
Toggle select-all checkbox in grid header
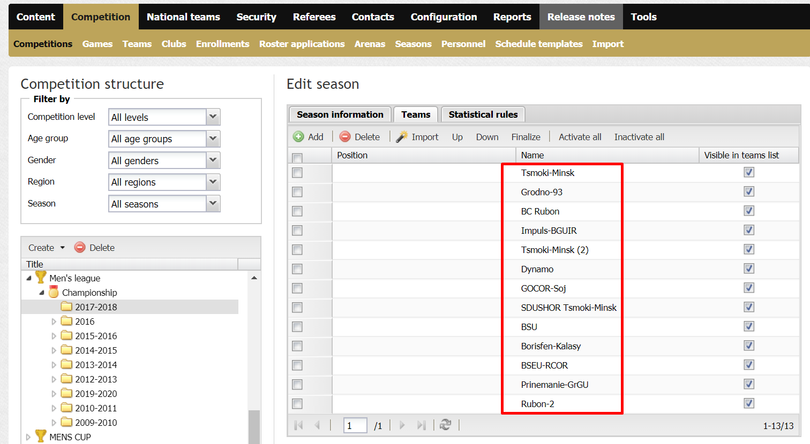click(x=297, y=157)
